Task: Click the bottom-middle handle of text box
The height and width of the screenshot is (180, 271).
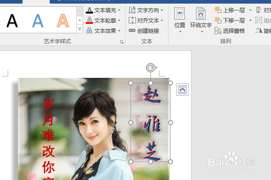Action: (151, 162)
